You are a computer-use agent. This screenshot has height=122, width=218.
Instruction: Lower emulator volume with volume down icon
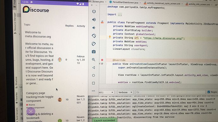pos(94,28)
